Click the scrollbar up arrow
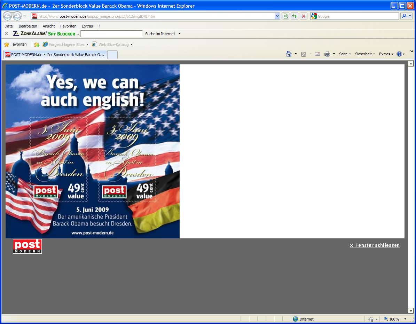Screen dimensions: 416x324 coord(411,64)
